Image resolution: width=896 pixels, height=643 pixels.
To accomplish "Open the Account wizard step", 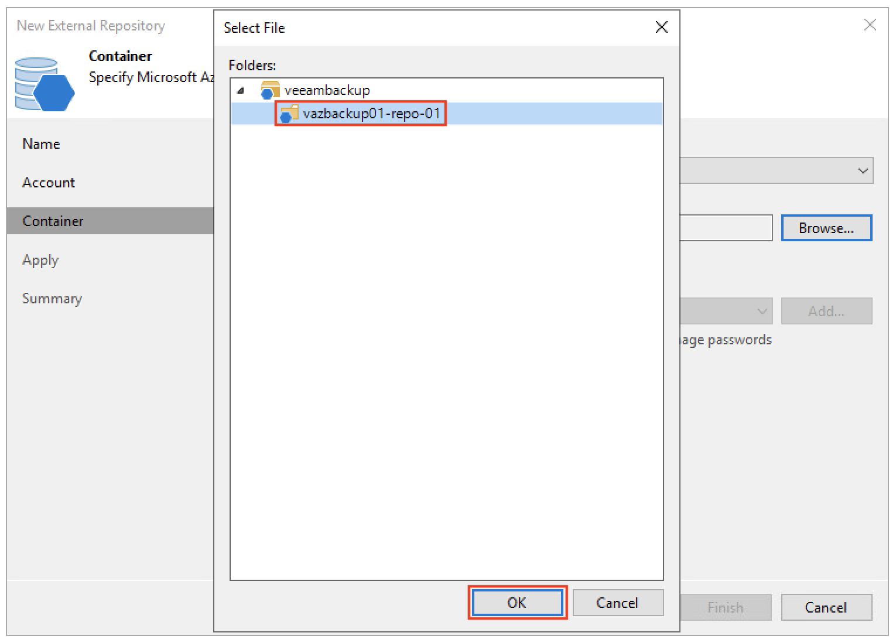I will 49,183.
